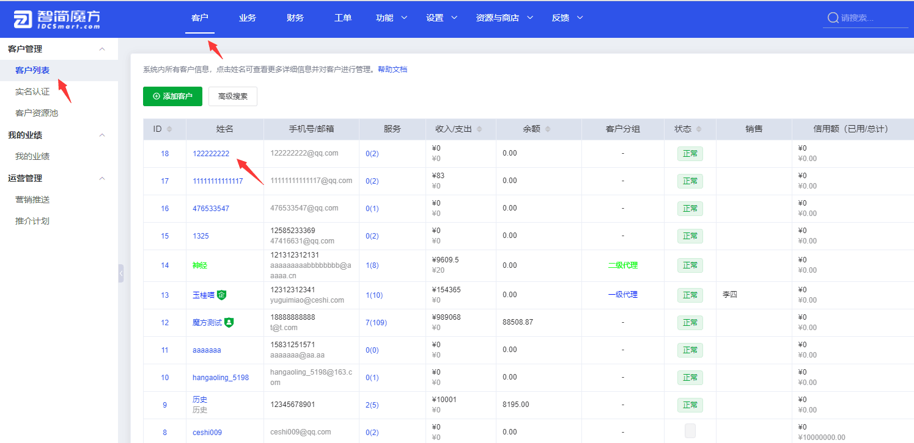
Task: Switch to the 客户 top tab
Action: point(200,18)
